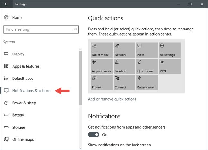Open Display settings page

point(18,54)
